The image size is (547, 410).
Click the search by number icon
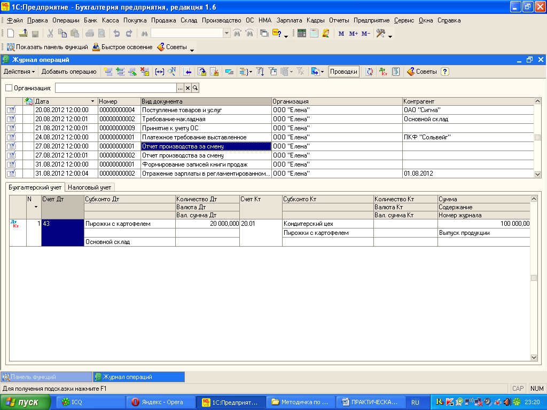pos(171,72)
